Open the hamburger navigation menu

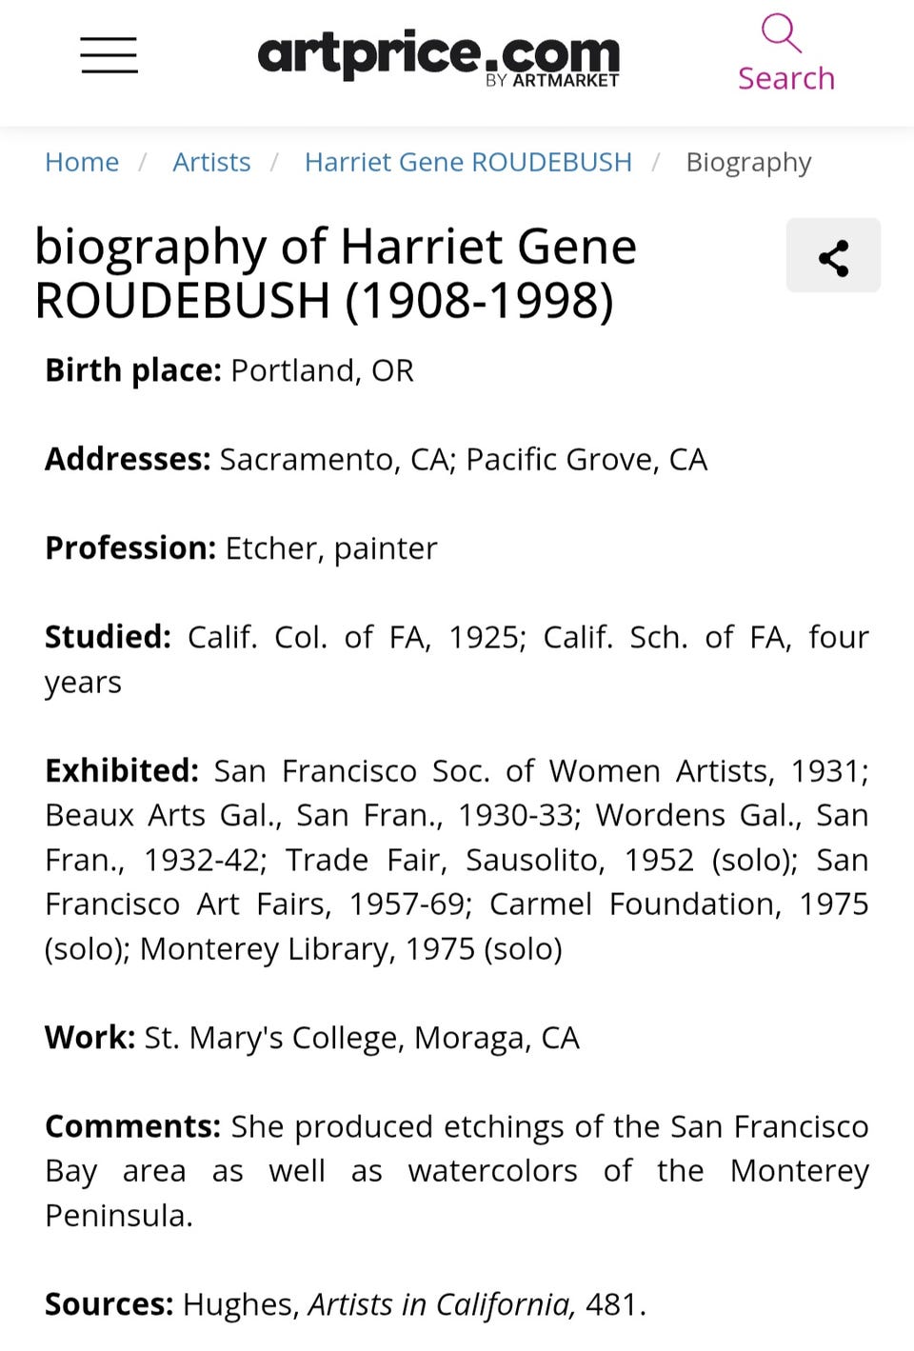point(109,54)
